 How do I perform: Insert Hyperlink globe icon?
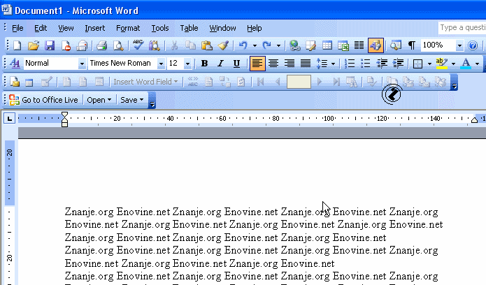click(x=294, y=45)
